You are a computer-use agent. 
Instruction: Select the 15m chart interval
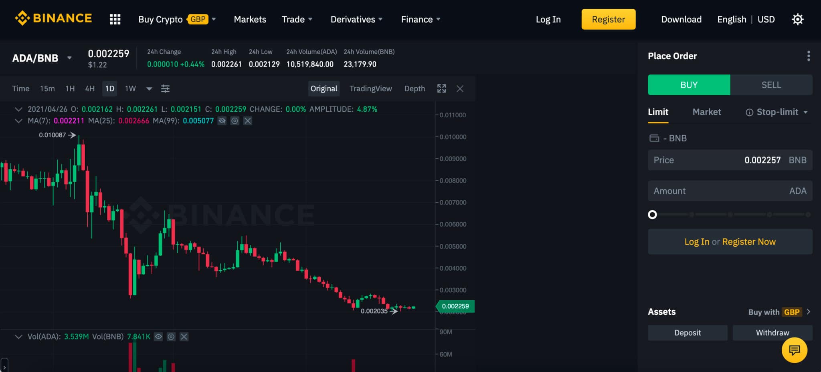(47, 88)
